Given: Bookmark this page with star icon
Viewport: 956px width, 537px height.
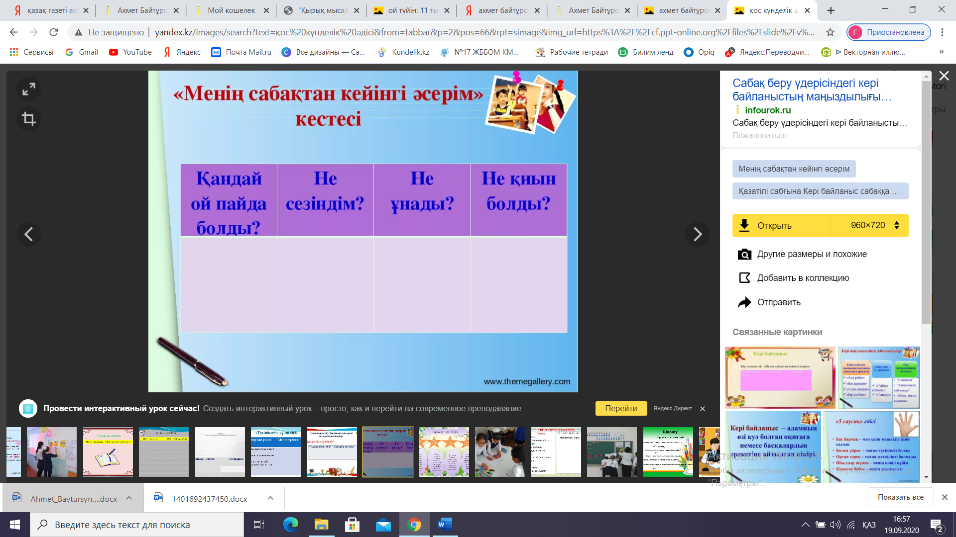Looking at the screenshot, I should [x=830, y=32].
